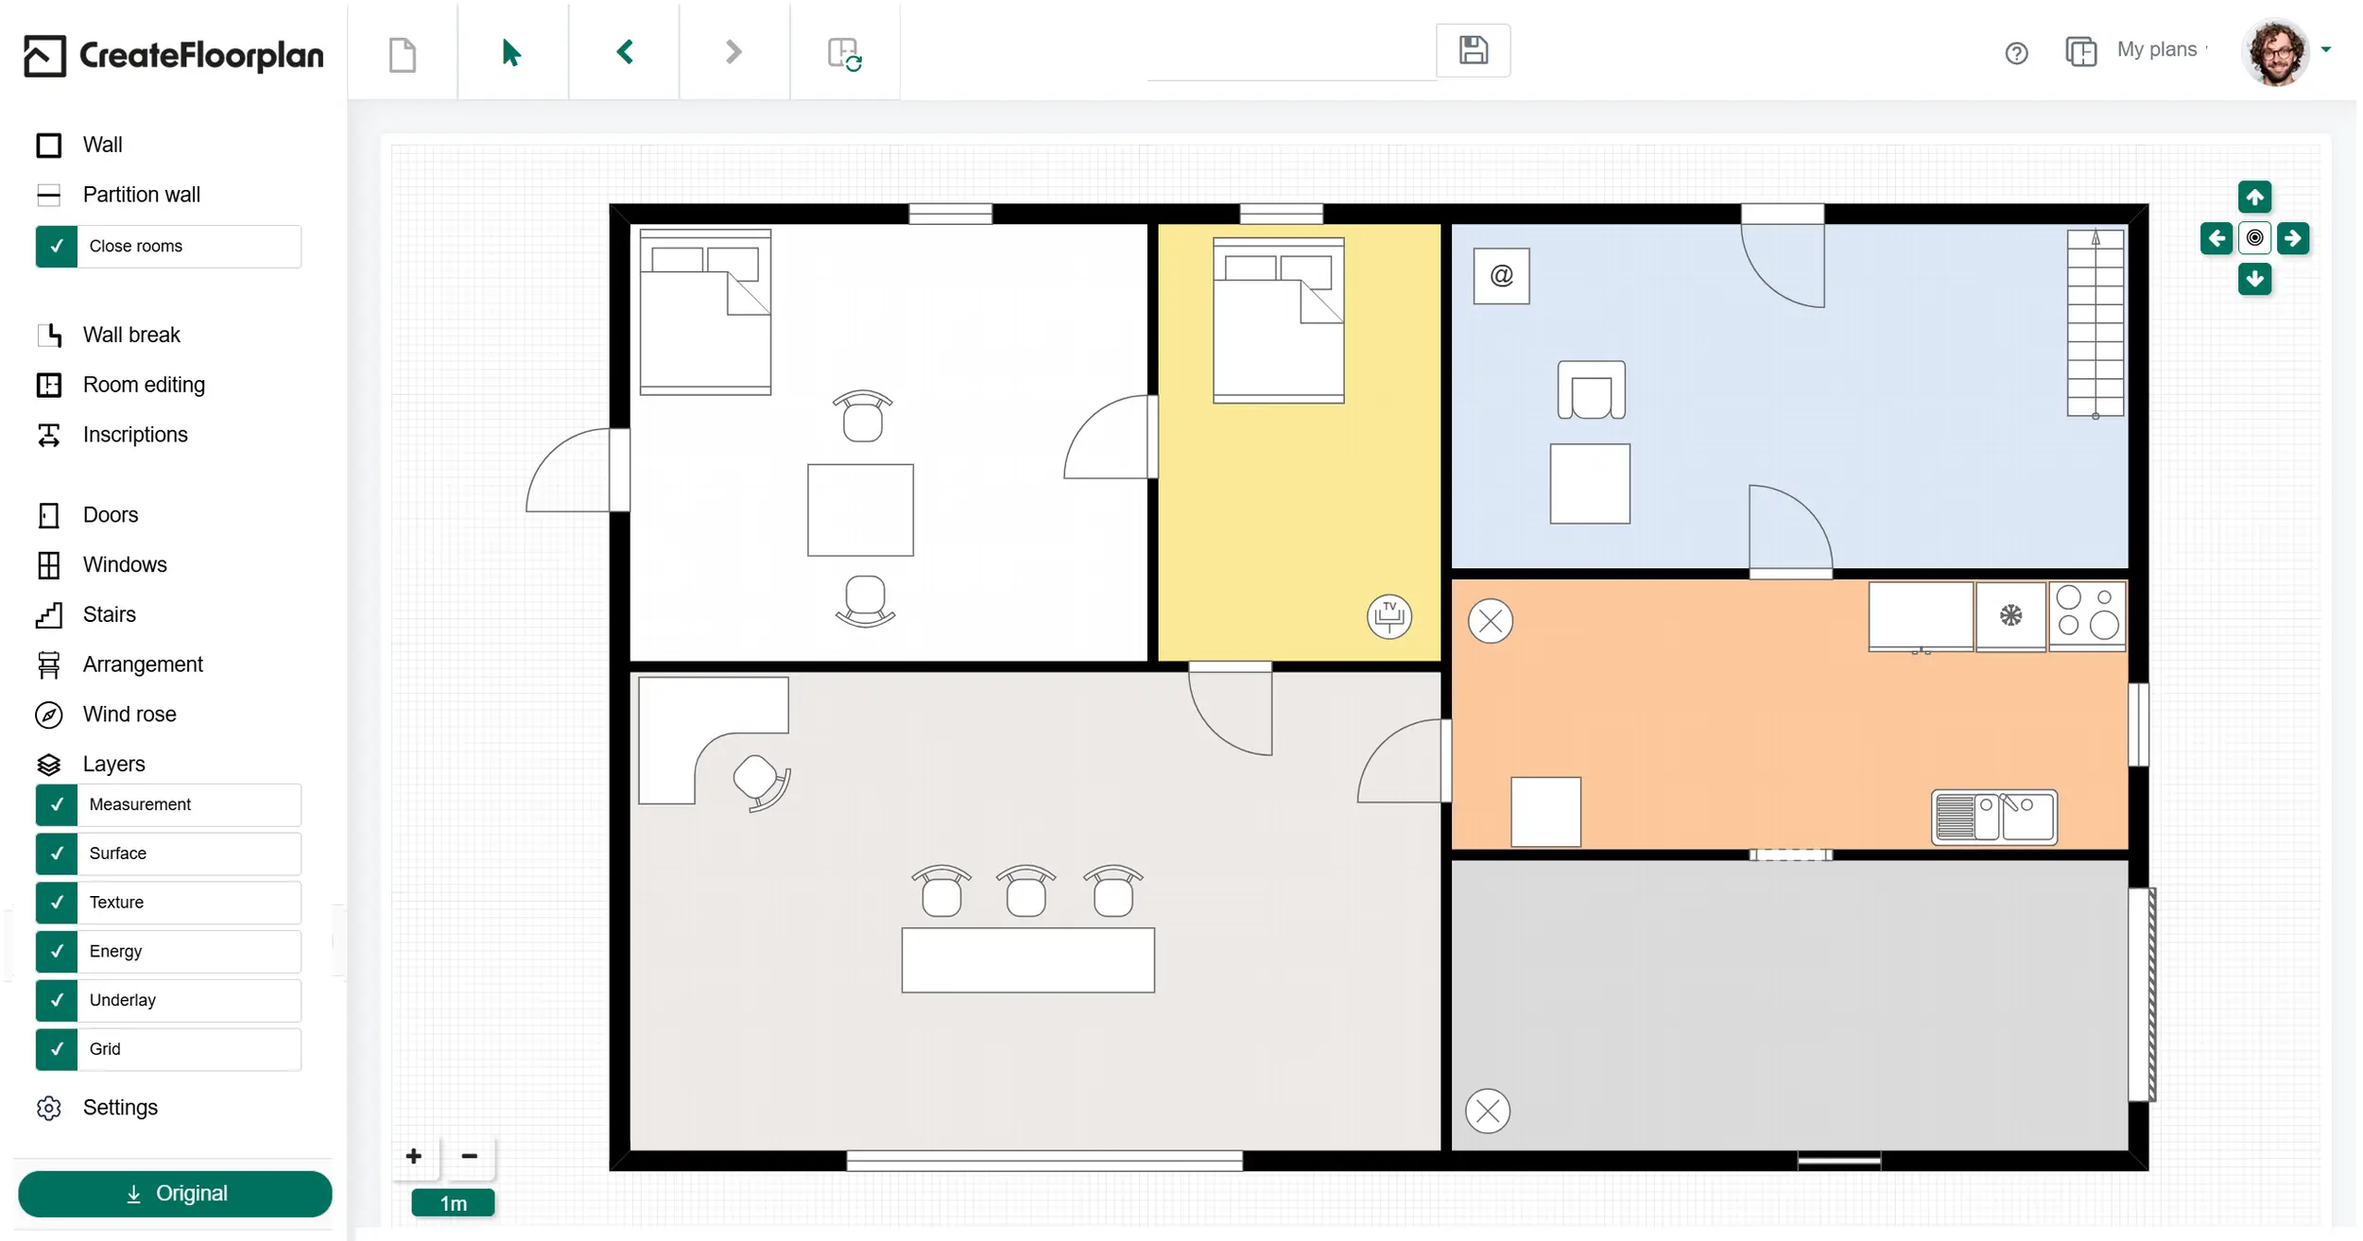
Task: Pan the canvas up with the arrow
Action: pyautogui.click(x=2254, y=197)
